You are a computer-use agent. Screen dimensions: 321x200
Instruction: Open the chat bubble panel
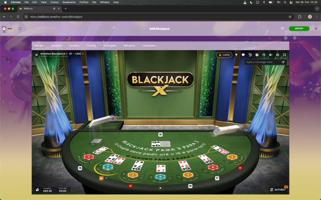(243, 55)
